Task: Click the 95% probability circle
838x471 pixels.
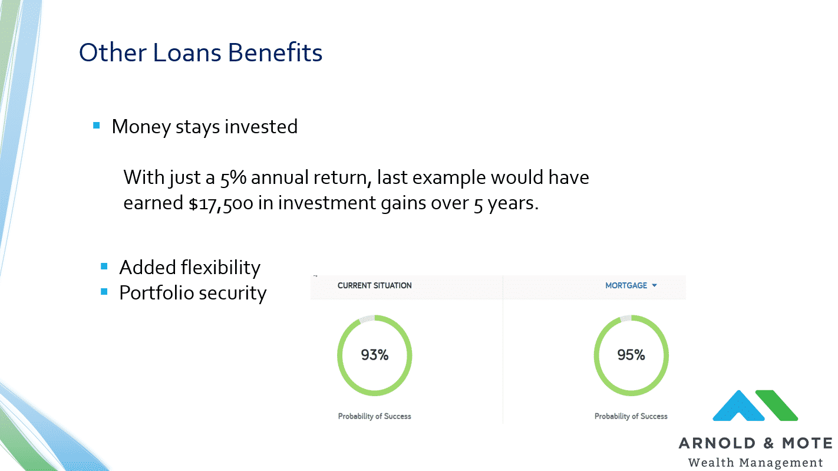Action: [x=631, y=355]
